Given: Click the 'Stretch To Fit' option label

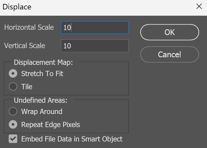Looking at the screenshot, I should click(x=42, y=73).
